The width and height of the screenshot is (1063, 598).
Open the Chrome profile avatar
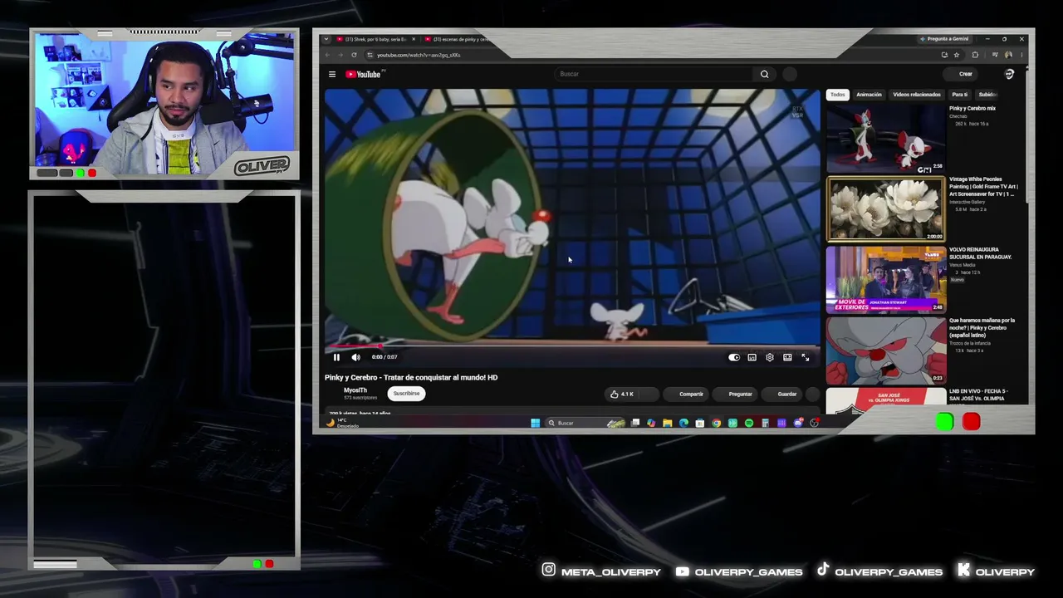pos(1008,55)
